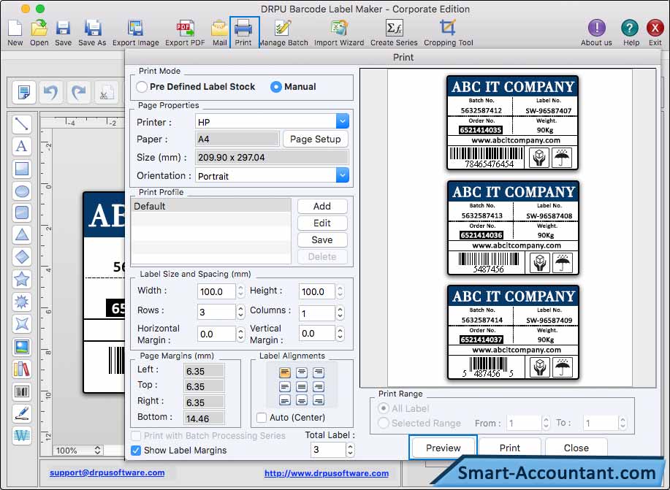Select the Watermark W tool
This screenshot has height=490, width=670.
22,435
